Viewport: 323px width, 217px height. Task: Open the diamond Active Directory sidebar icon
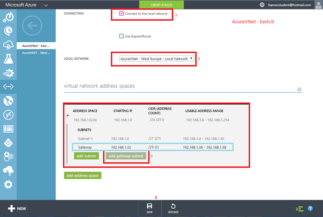click(x=8, y=143)
